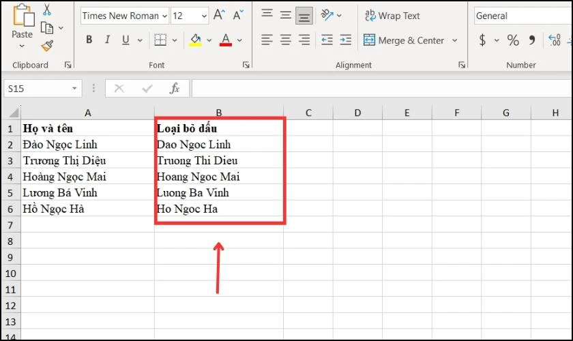This screenshot has height=341, width=573.
Task: Align text left
Action: coord(267,40)
